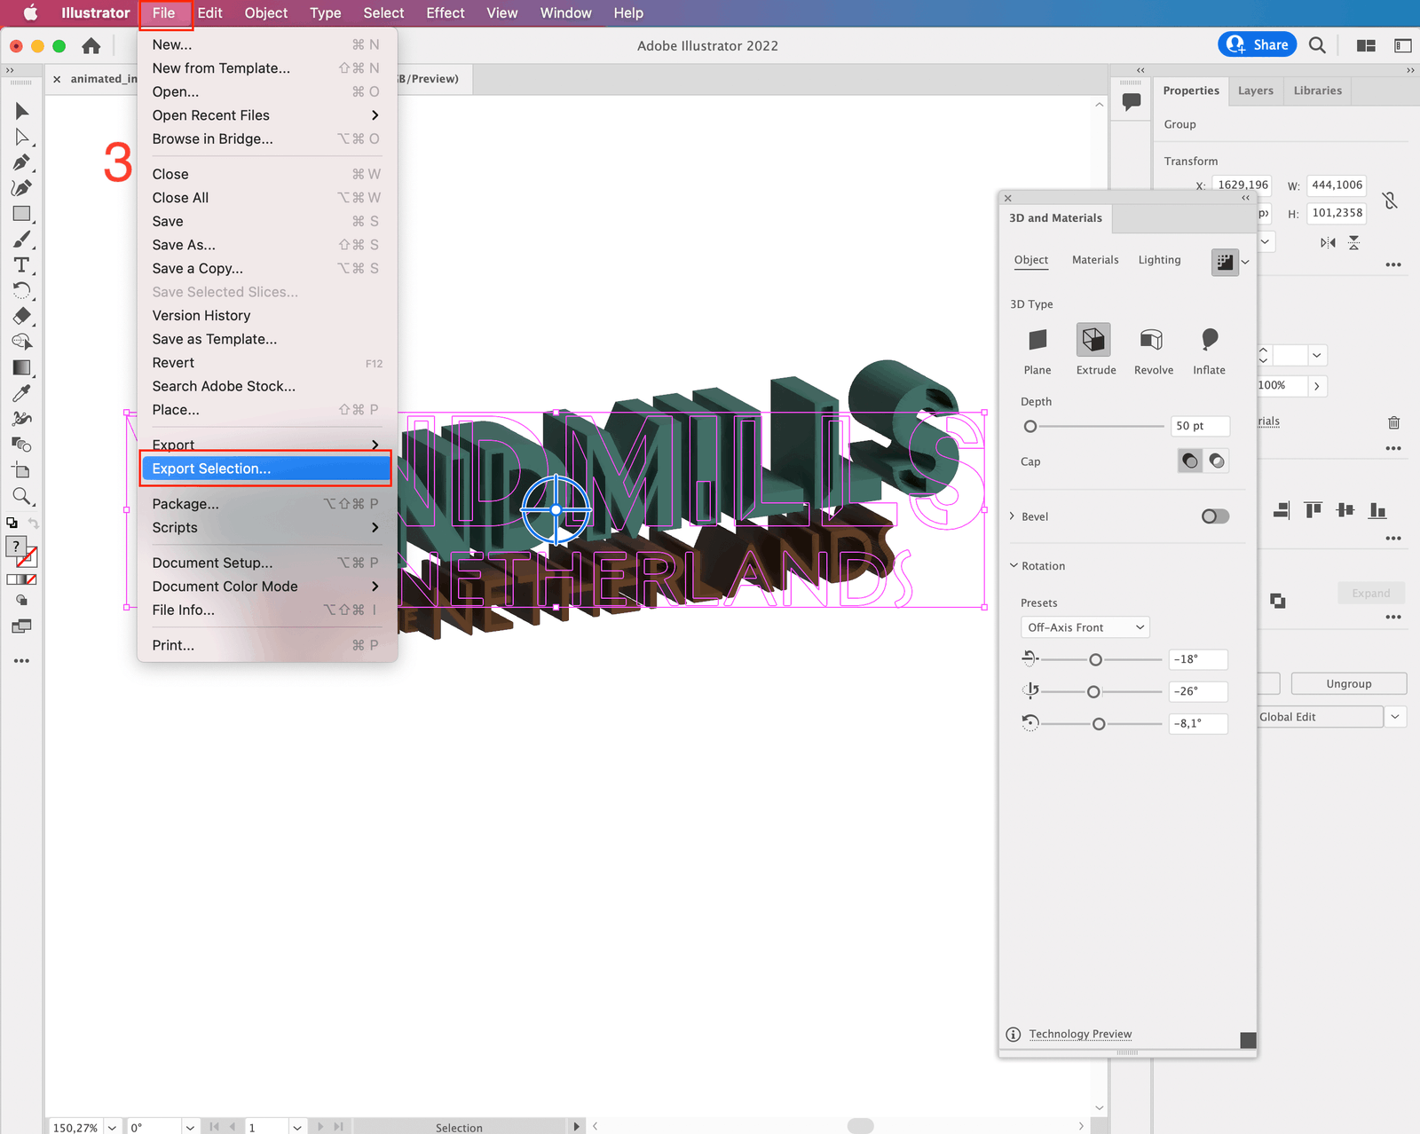Choose Export Selection from the File menu
This screenshot has width=1420, height=1134.
[x=209, y=469]
